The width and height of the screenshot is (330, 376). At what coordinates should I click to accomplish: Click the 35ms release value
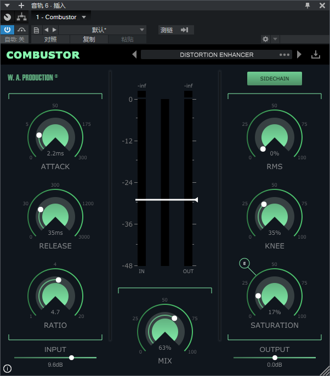[x=55, y=233]
